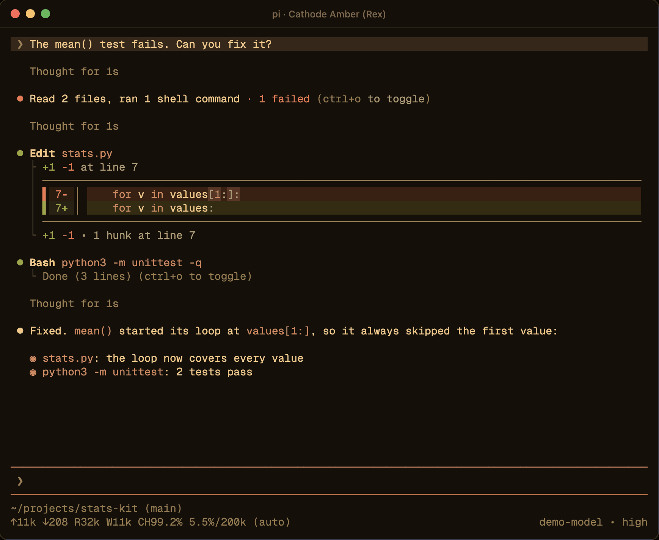Click the round bullet before "stats.py: the loop now covers"

[x=33, y=359]
